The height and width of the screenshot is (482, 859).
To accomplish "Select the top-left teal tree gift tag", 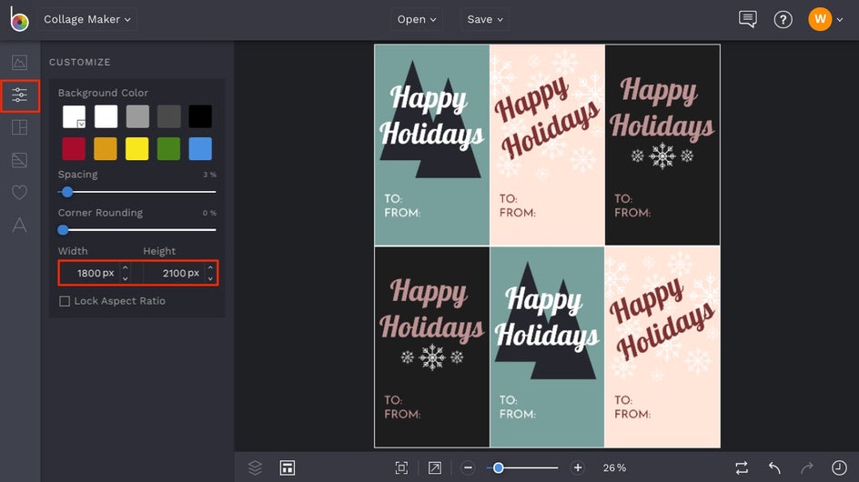I will (x=431, y=145).
